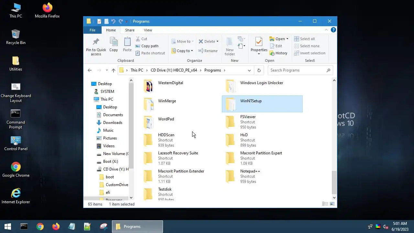Expand the chevron after Programs in address bar

(x=224, y=70)
